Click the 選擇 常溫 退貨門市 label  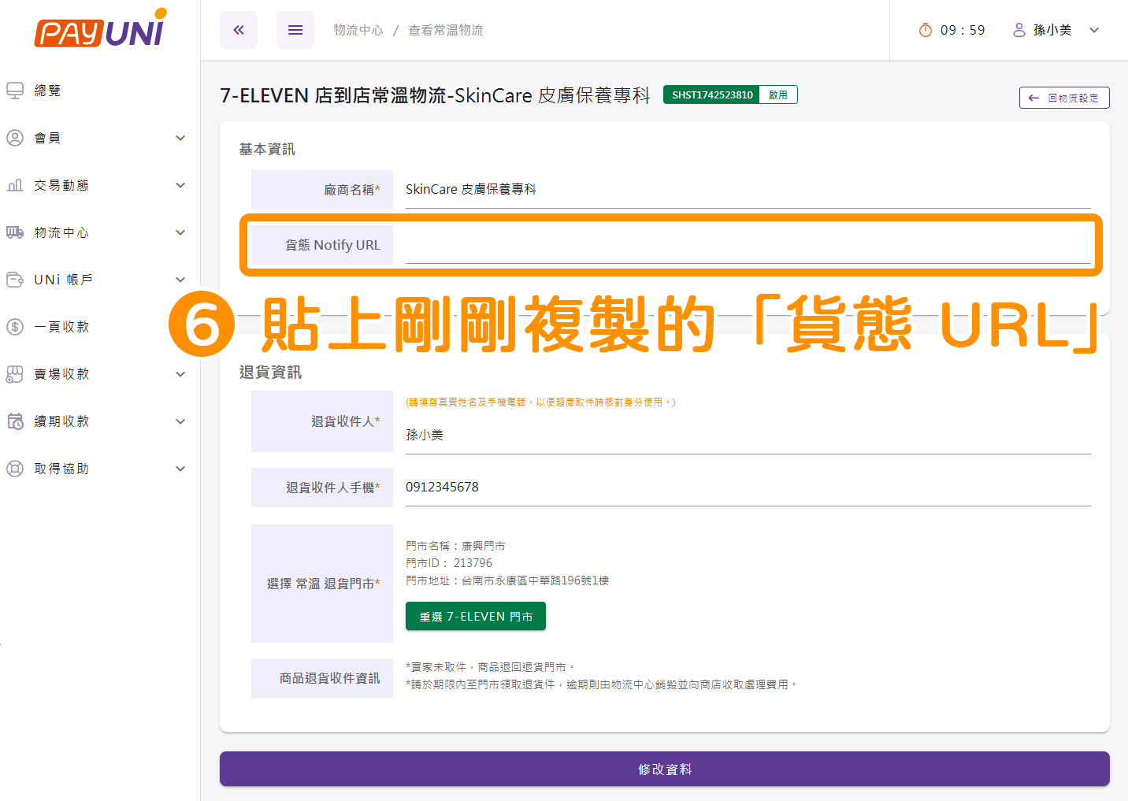[x=323, y=584]
